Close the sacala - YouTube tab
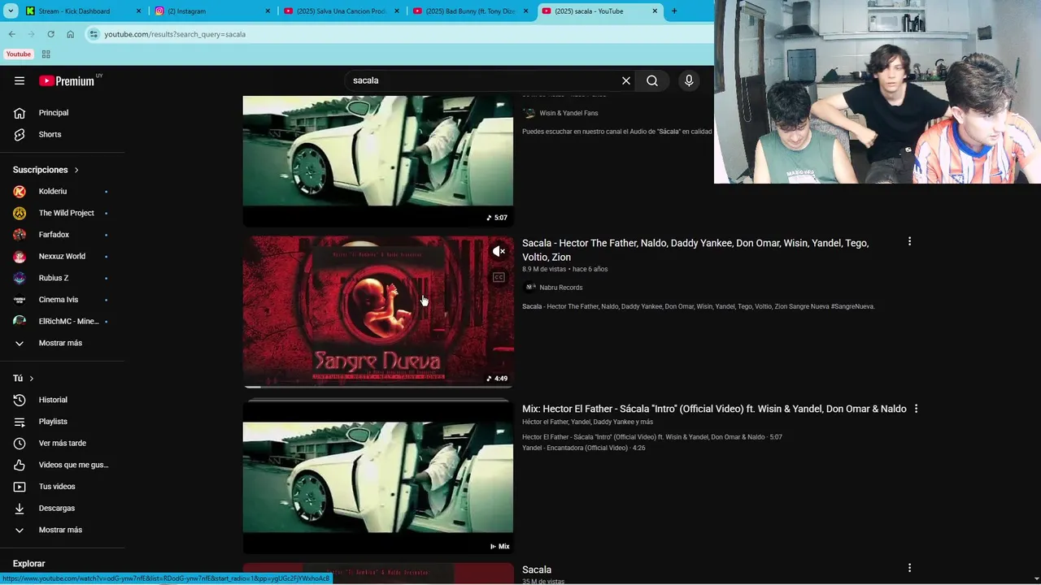1041x585 pixels. tap(655, 11)
